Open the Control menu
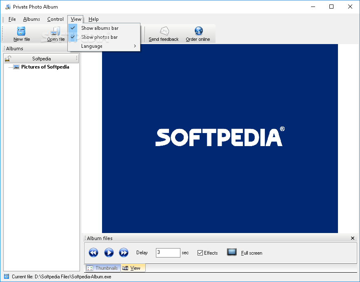This screenshot has width=360, height=282. [x=56, y=19]
